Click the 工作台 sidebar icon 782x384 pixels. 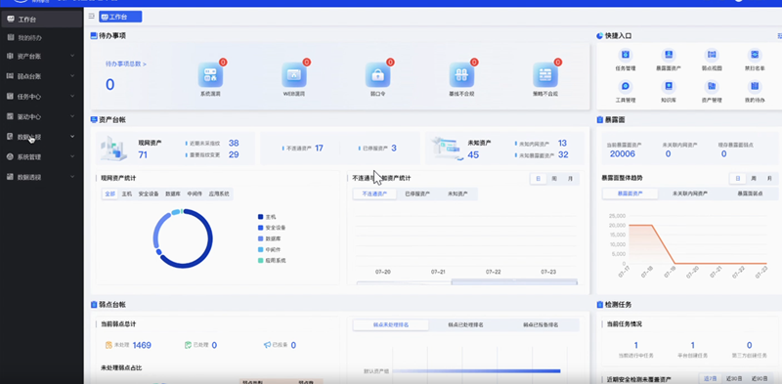11,20
